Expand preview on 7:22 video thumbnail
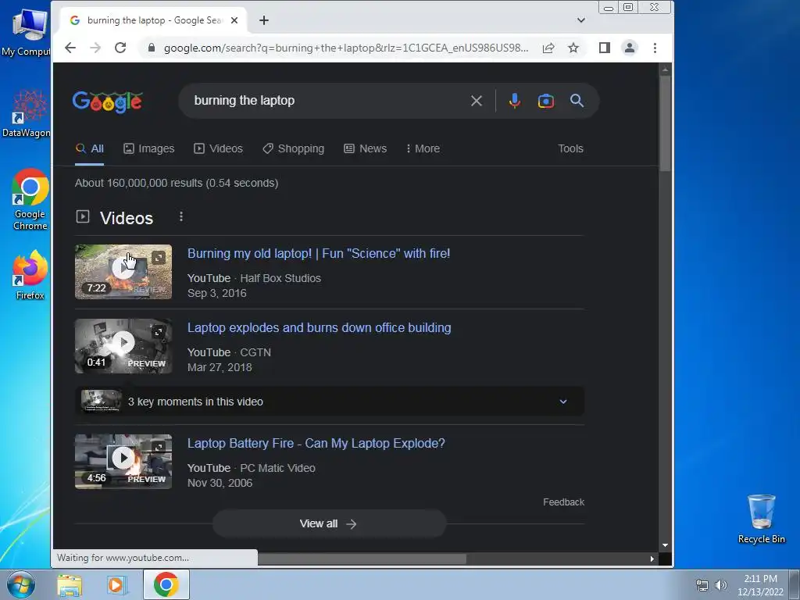 [x=159, y=258]
